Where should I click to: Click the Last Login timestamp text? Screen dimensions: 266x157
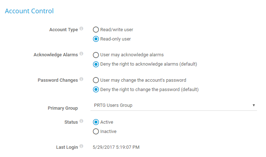coord(116,147)
